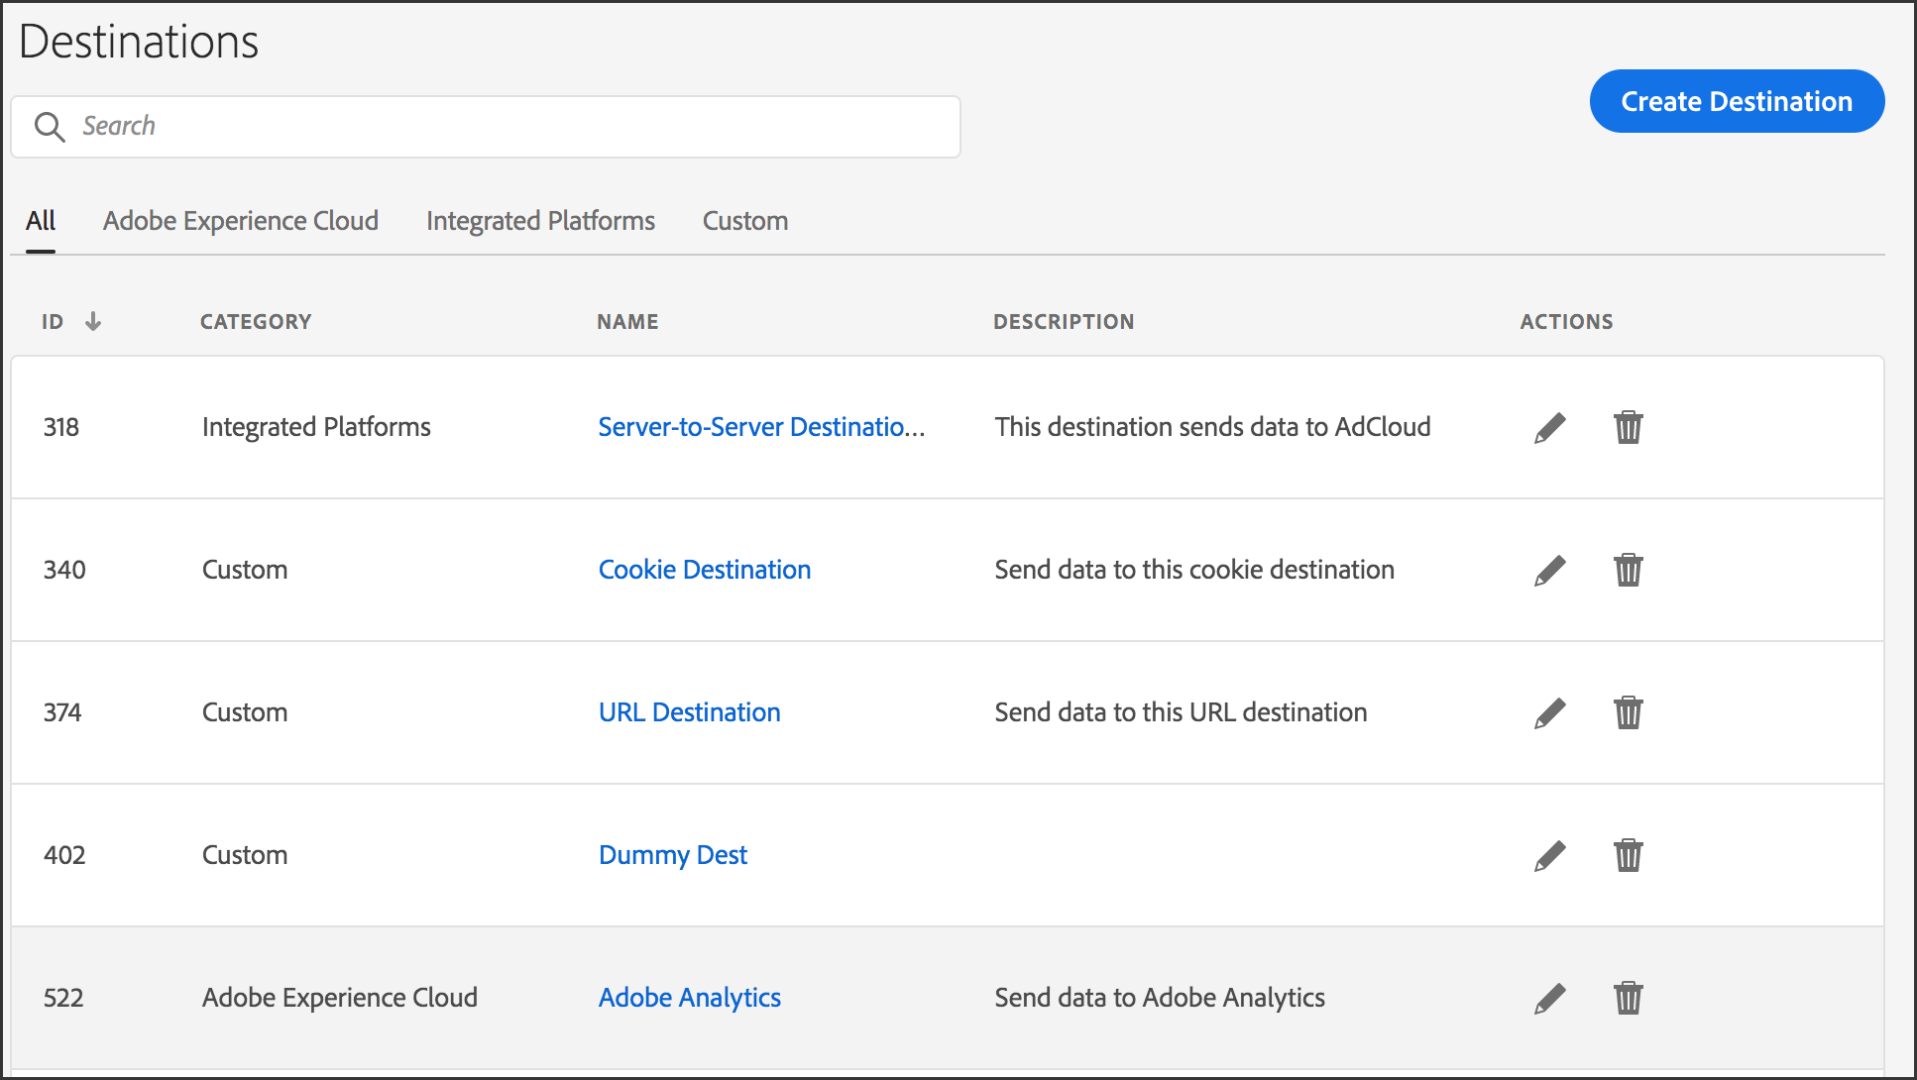The height and width of the screenshot is (1080, 1917).
Task: Open the Server-to-Server Destination link
Action: pos(761,427)
